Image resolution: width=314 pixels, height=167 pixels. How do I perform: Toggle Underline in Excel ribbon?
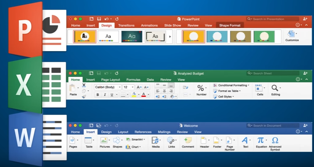[112, 95]
